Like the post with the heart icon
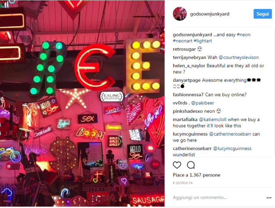Screen dimensions: 275x208 point(177,165)
